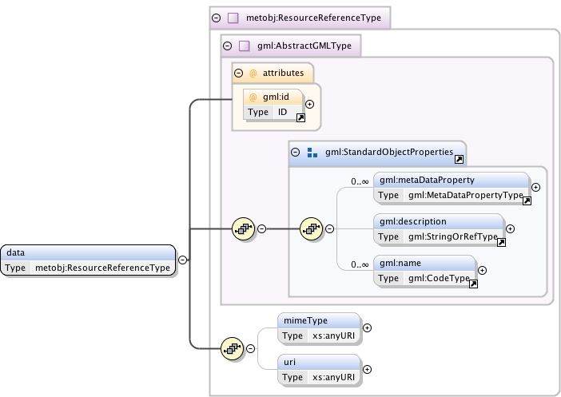Image resolution: width=561 pixels, height=397 pixels.
Task: Collapse the data element children
Action: [182, 260]
